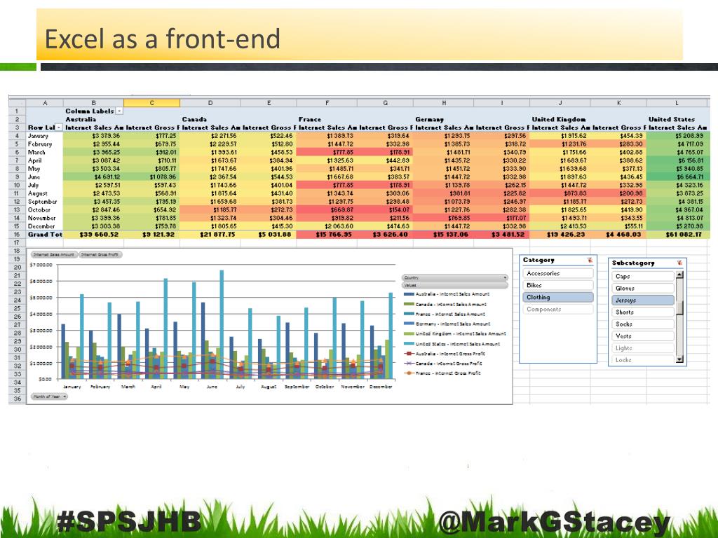
Task: Select column L header
Action: pyautogui.click(x=677, y=103)
